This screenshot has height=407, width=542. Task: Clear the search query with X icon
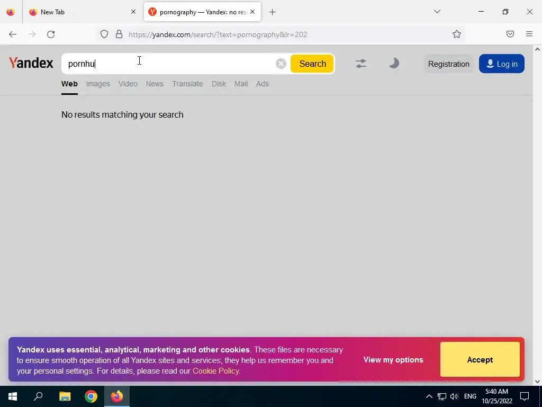(281, 64)
